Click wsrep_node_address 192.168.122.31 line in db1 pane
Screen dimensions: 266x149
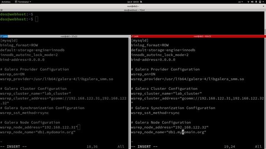[x=39, y=127]
